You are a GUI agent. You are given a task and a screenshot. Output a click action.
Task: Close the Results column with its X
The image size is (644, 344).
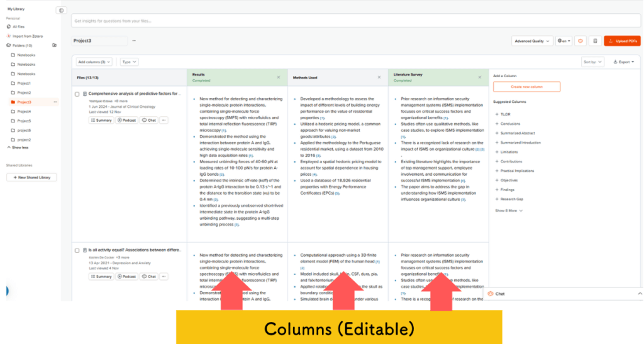tap(279, 77)
